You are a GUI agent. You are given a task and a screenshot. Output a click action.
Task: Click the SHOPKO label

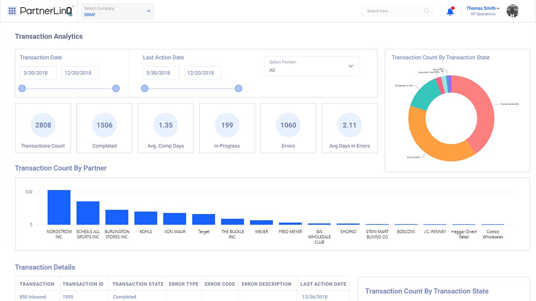(348, 232)
